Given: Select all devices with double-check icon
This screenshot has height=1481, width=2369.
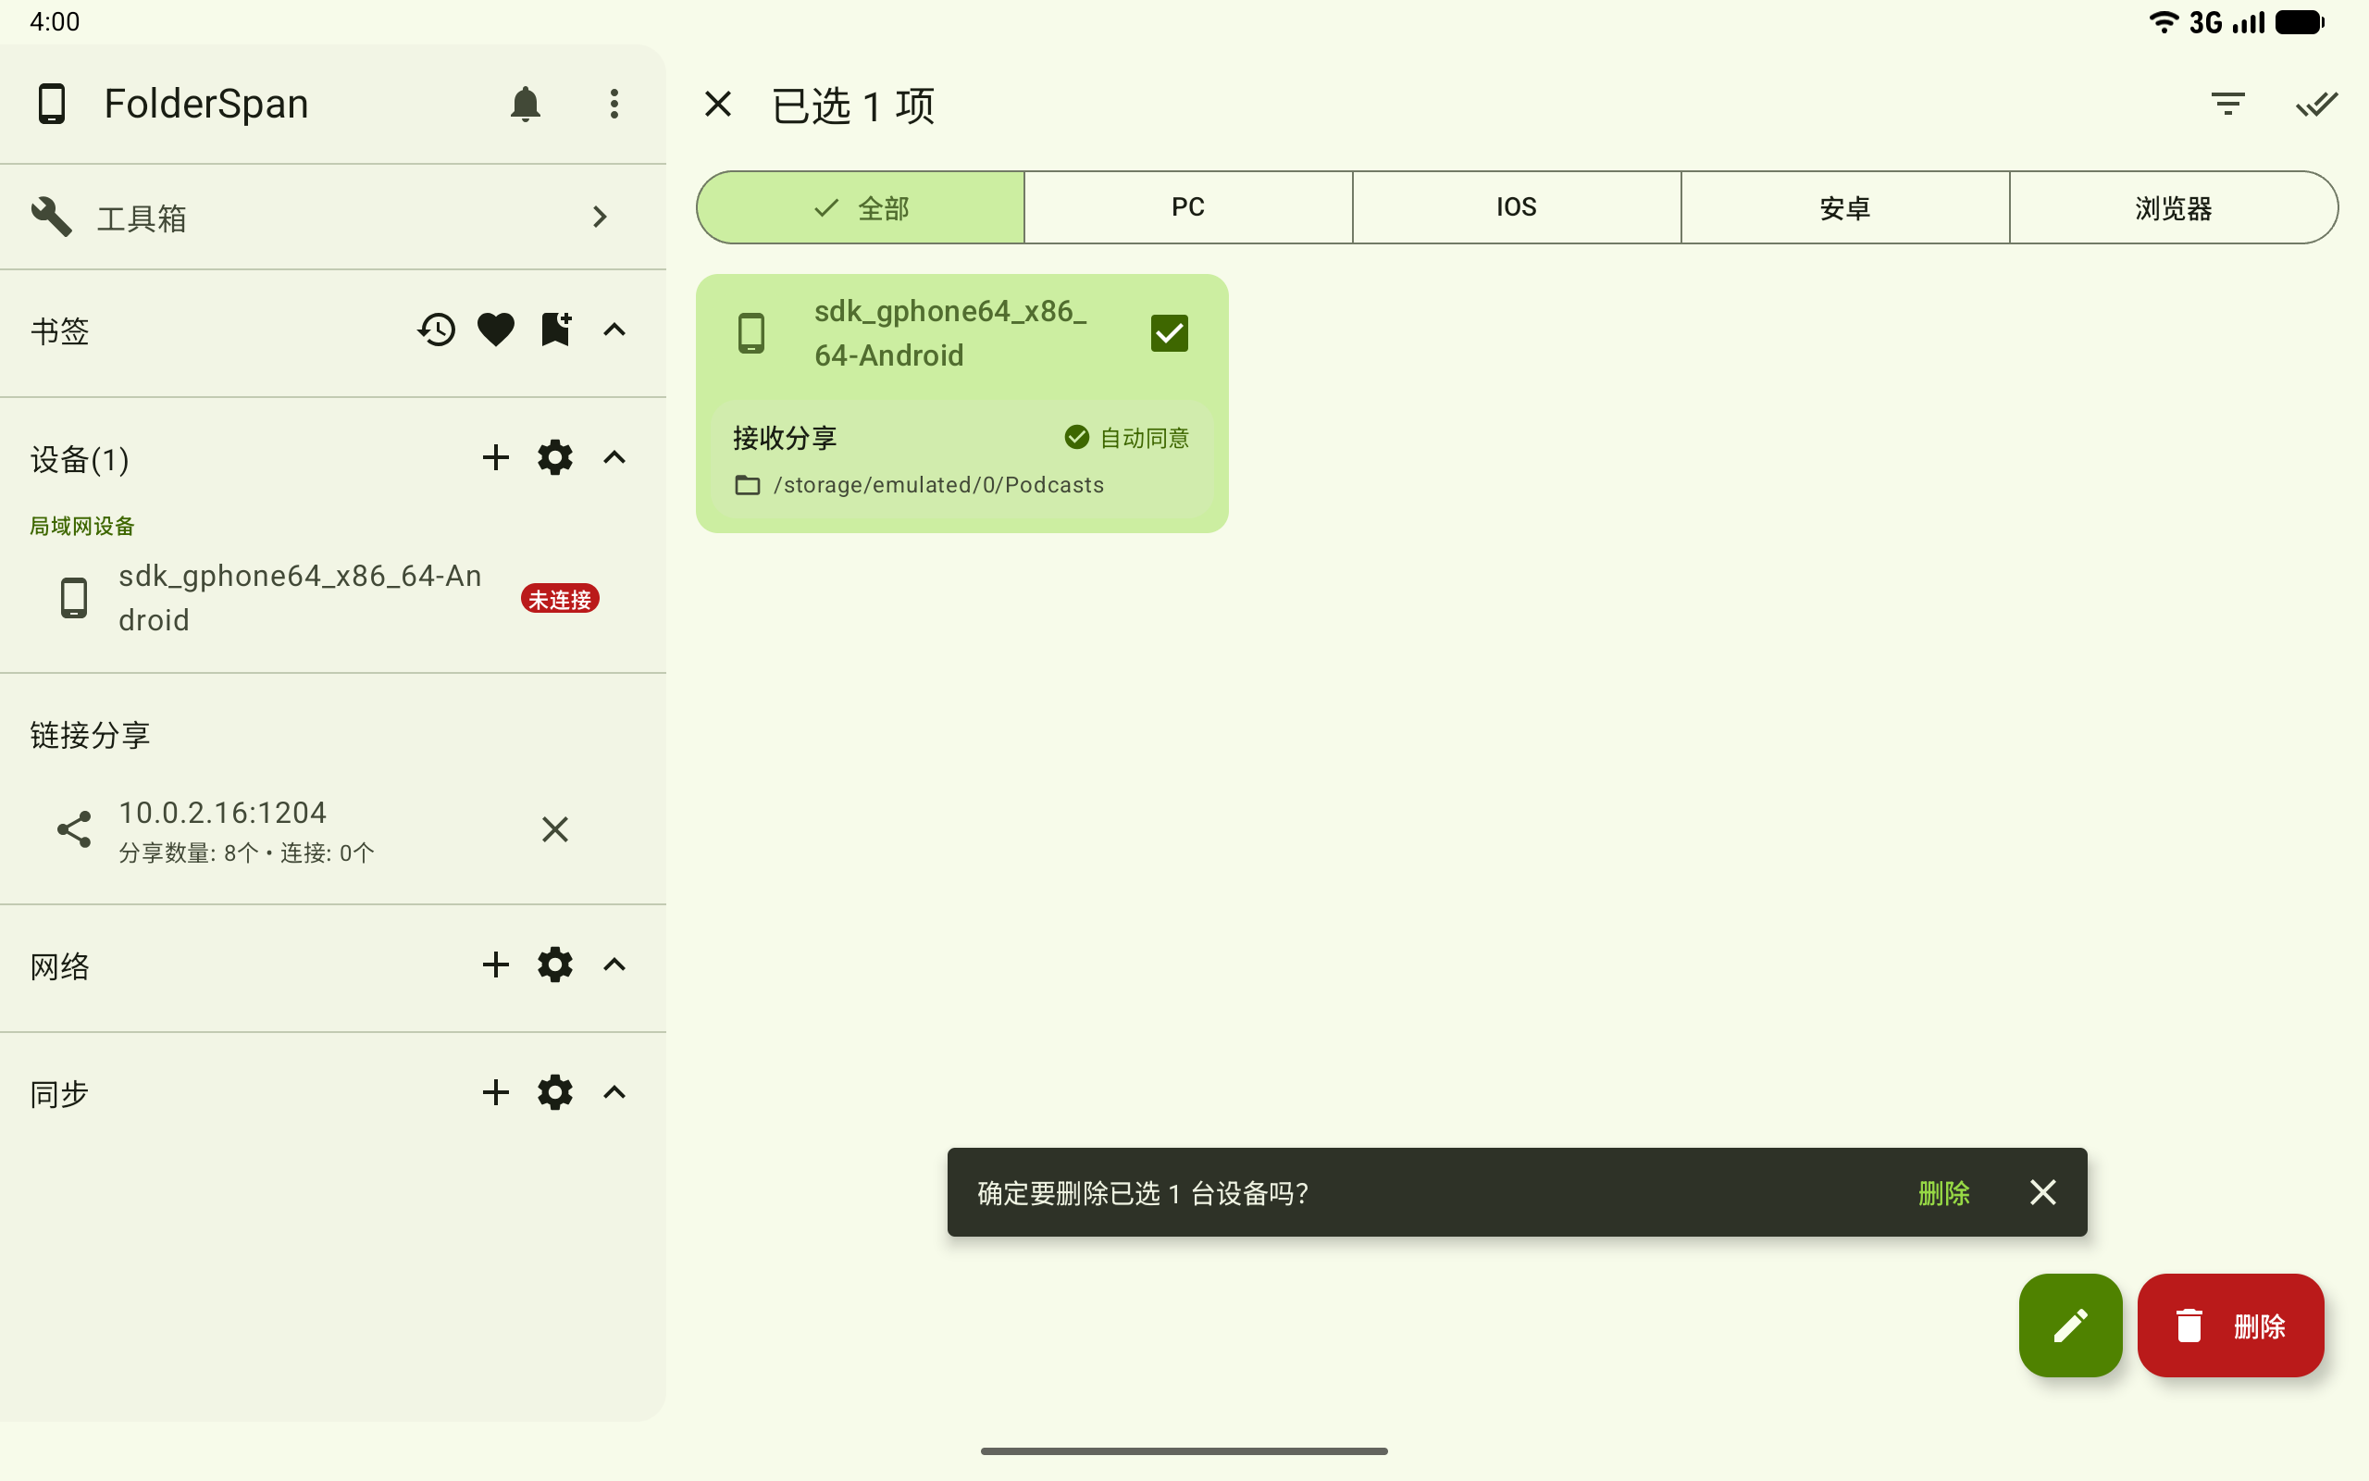Looking at the screenshot, I should pos(2316,103).
